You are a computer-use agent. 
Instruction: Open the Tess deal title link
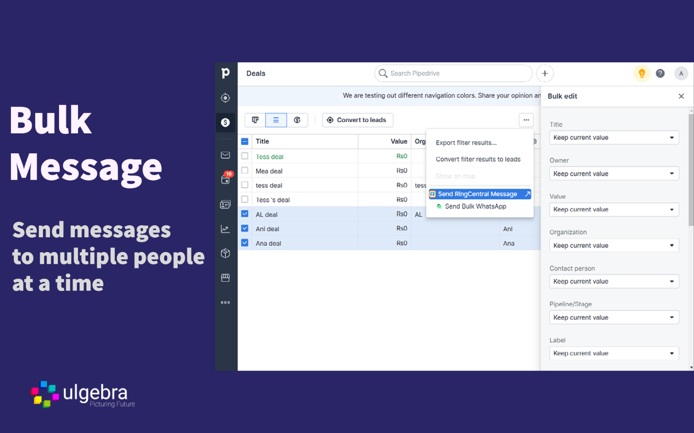(x=269, y=157)
